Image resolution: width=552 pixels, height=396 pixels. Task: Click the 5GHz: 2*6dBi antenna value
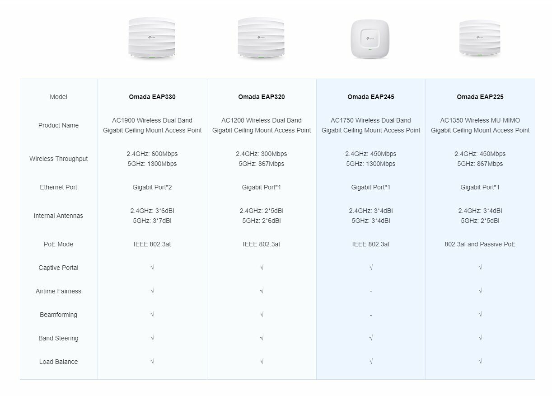tap(262, 221)
